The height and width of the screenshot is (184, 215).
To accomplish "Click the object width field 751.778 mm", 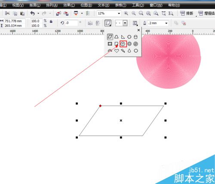I will (15, 21).
